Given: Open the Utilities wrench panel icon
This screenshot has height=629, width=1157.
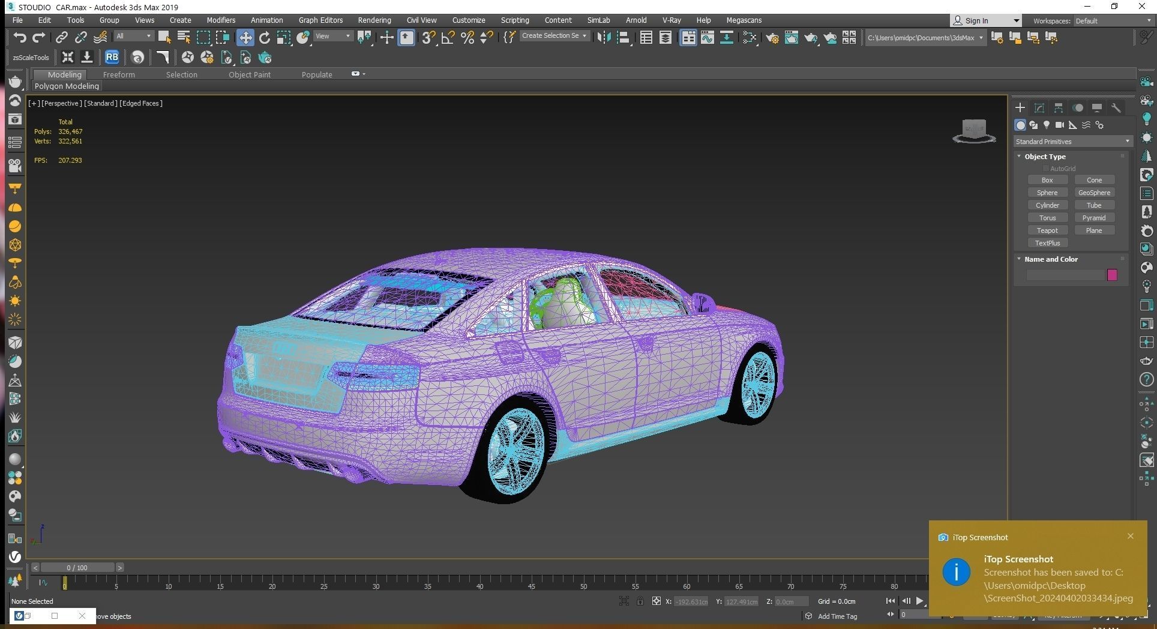Looking at the screenshot, I should [x=1116, y=108].
